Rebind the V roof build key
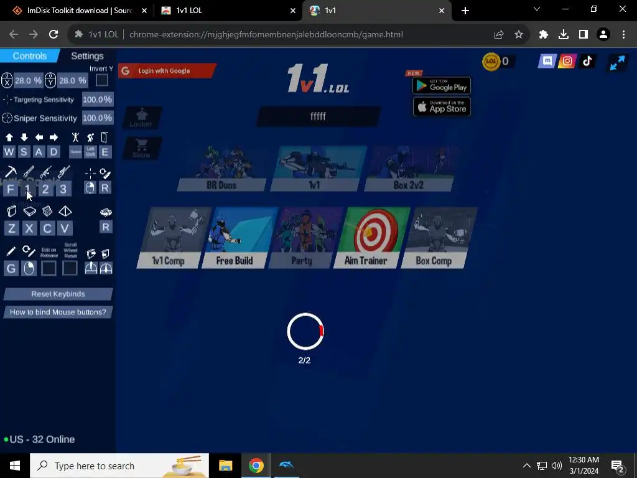Viewport: 637px width, 478px height. (65, 228)
